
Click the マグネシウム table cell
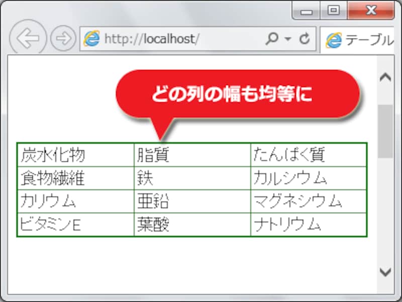click(309, 201)
